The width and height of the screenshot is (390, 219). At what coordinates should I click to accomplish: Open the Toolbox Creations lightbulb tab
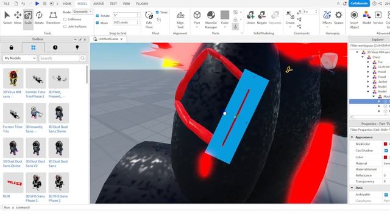click(77, 47)
